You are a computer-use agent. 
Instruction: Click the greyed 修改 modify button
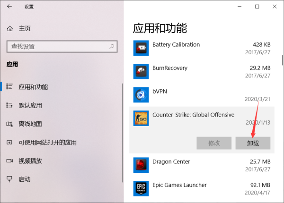pyautogui.click(x=214, y=143)
